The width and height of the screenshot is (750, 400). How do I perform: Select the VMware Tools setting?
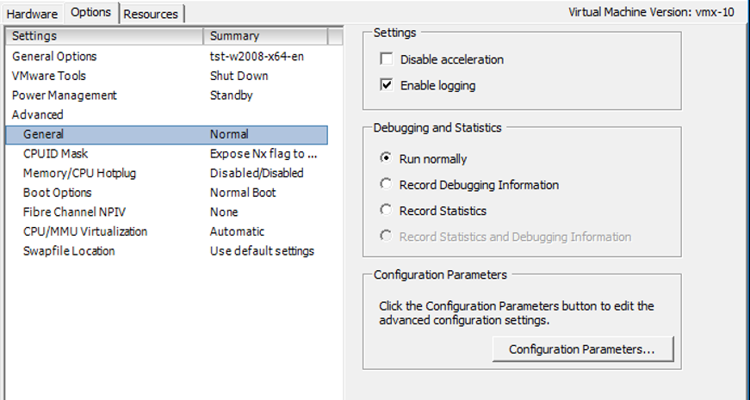[x=49, y=76]
